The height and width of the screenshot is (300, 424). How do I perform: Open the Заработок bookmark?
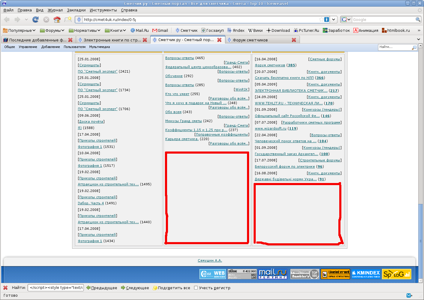tap(336, 30)
